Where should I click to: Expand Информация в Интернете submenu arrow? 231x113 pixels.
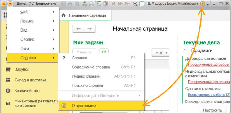coord(139,96)
